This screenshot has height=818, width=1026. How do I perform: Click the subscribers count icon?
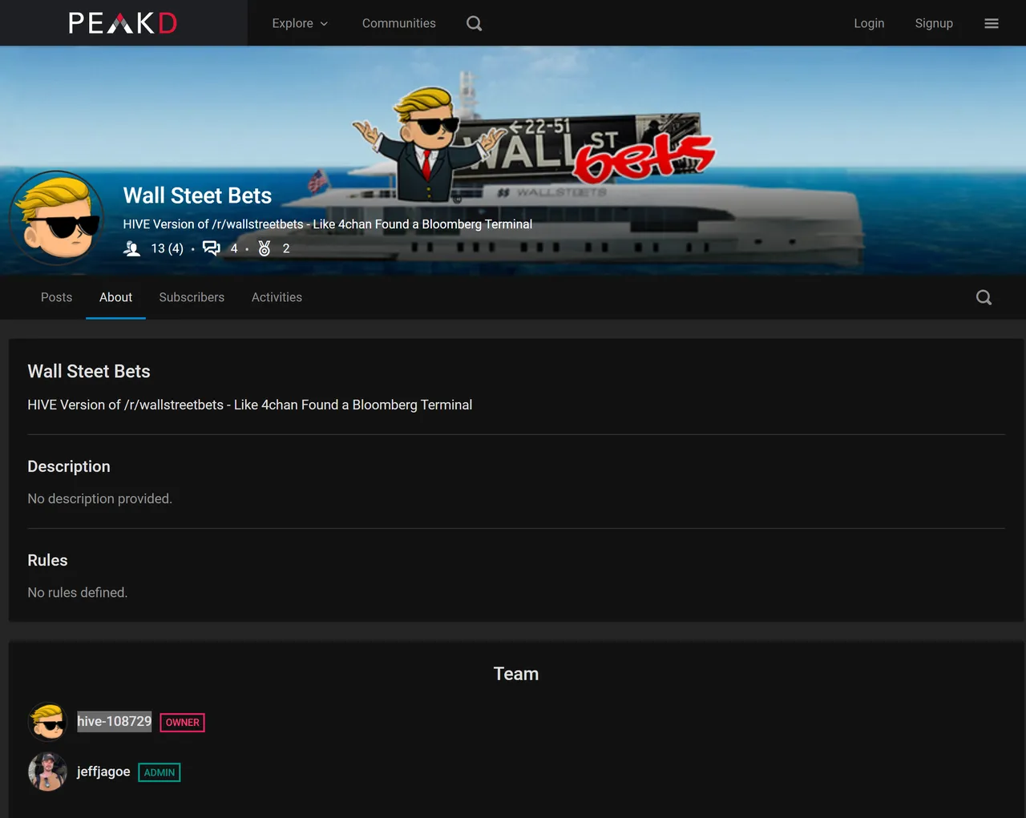click(x=132, y=248)
